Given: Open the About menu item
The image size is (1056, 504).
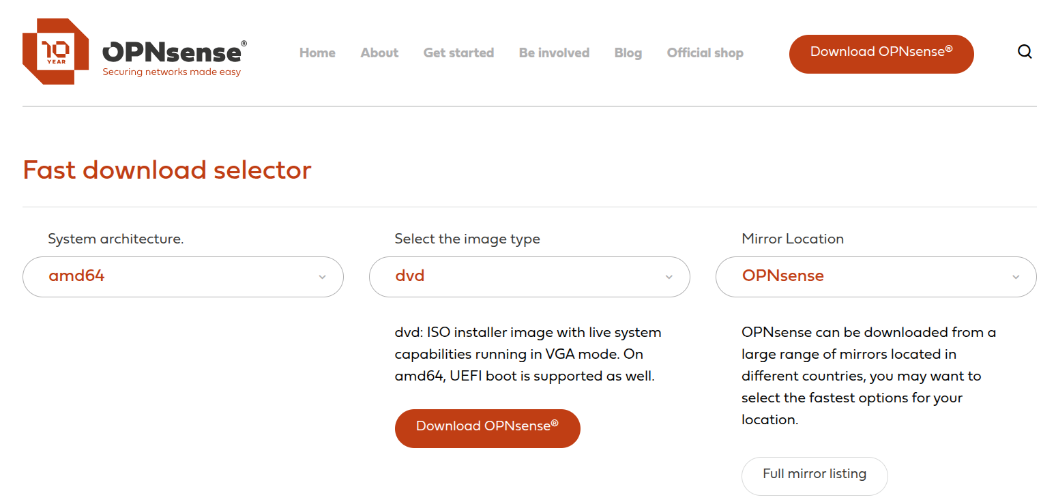Looking at the screenshot, I should (379, 53).
